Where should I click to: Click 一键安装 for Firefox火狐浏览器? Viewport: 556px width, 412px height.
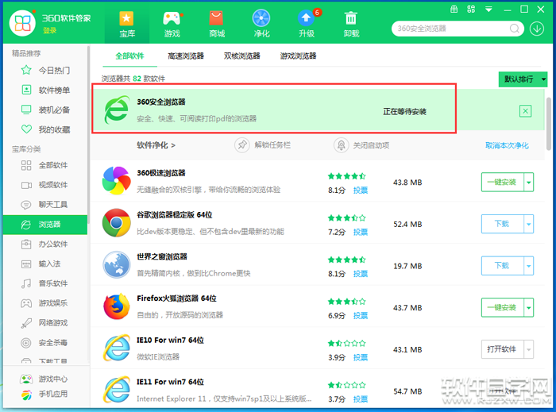click(503, 307)
